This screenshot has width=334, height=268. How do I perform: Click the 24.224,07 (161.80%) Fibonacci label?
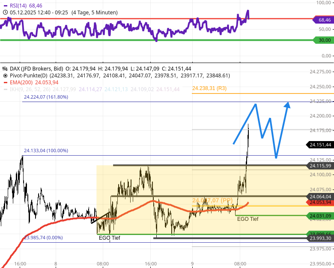pyautogui.click(x=46, y=97)
